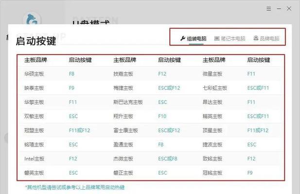Image resolution: width=300 pixels, height=194 pixels.
Task: Select the 磐正主板 cell
Action: tap(123, 173)
